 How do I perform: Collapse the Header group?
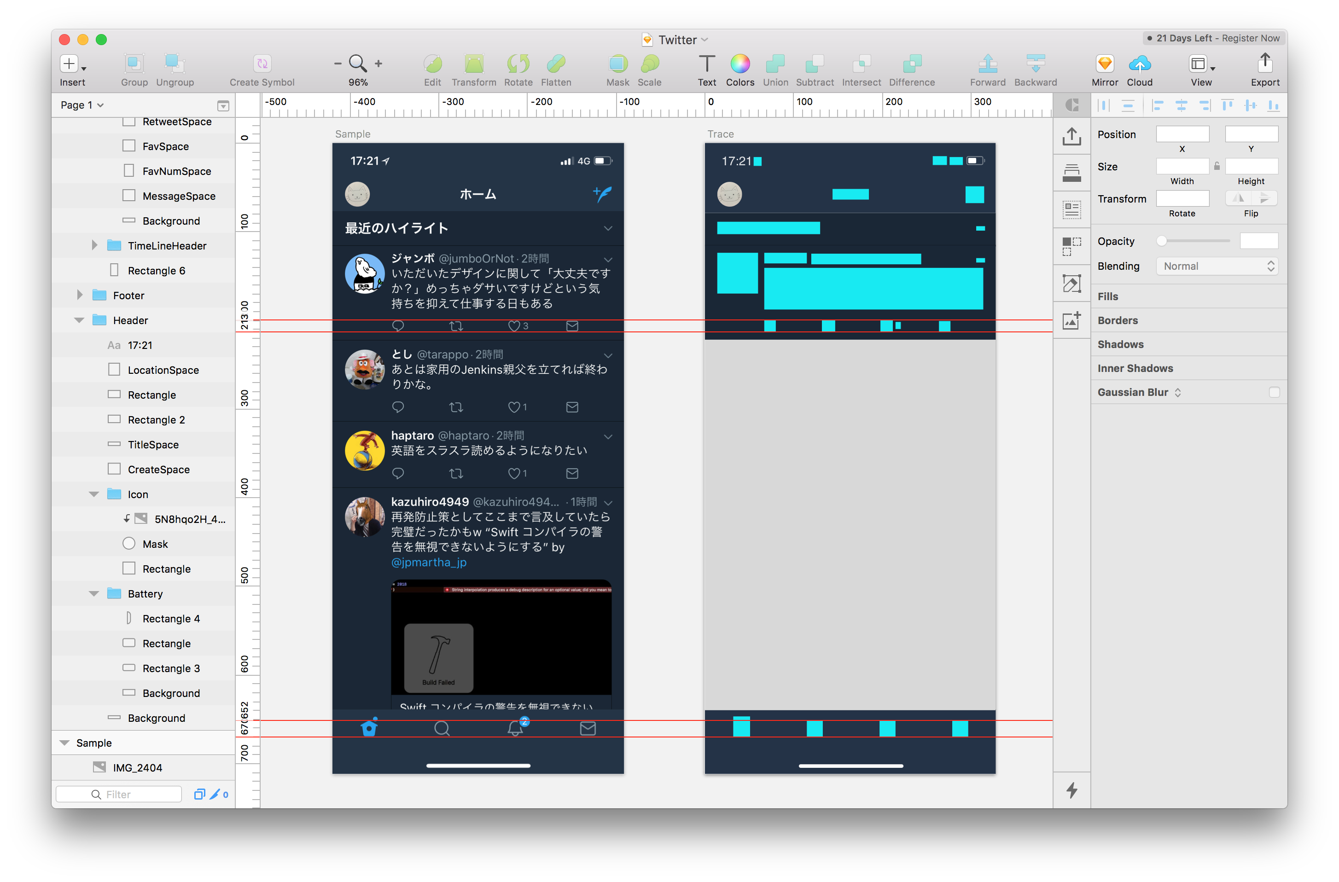[x=79, y=320]
